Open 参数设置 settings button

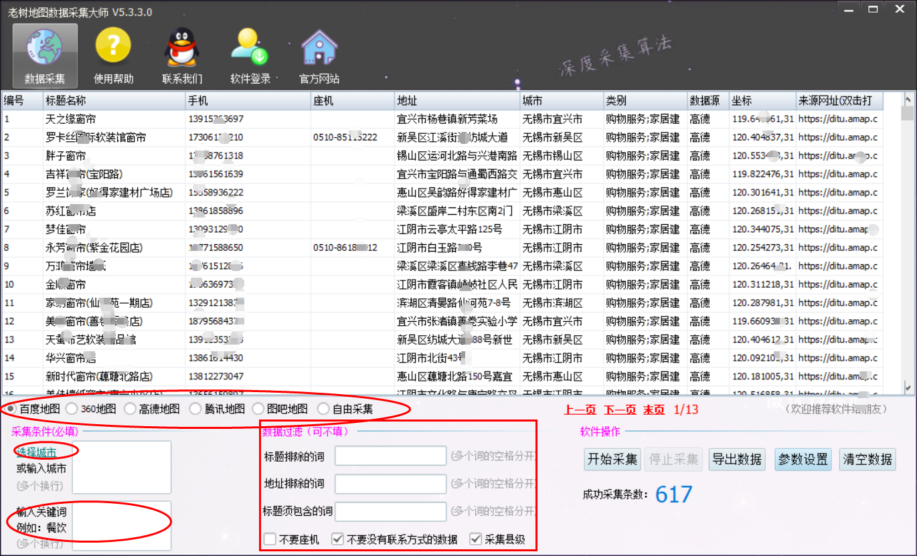coord(803,460)
